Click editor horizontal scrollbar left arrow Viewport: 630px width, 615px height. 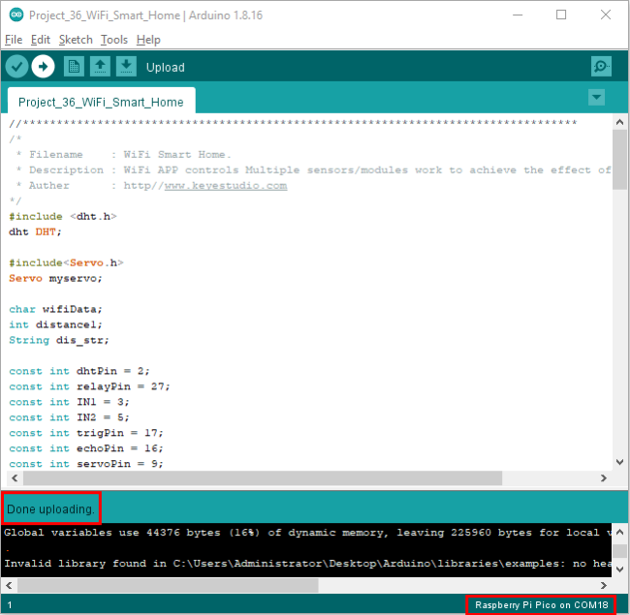(x=15, y=477)
